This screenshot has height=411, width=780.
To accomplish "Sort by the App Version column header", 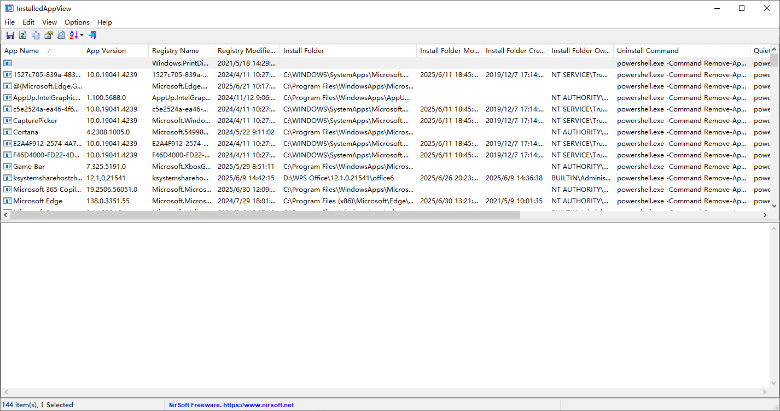I will pos(115,51).
